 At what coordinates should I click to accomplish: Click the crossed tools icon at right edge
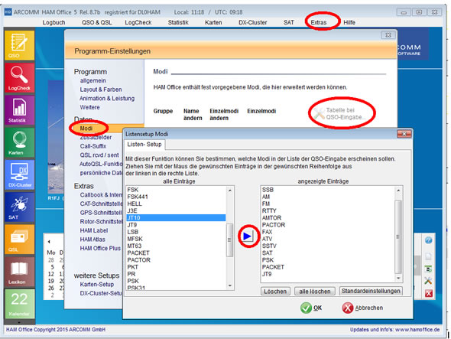tap(428, 281)
